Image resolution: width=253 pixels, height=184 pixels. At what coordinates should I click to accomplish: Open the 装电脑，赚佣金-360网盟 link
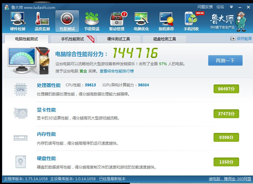(230, 179)
